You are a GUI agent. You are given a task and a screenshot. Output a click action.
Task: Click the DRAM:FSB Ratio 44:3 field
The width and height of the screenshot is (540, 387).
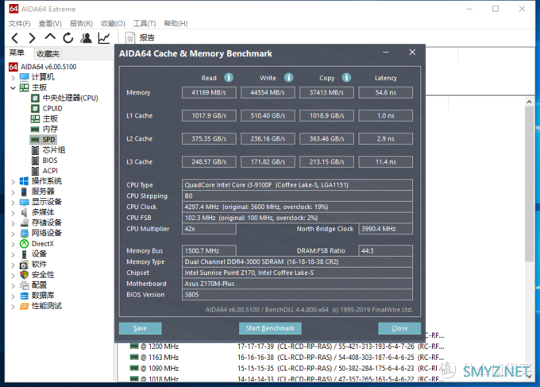tap(385, 250)
